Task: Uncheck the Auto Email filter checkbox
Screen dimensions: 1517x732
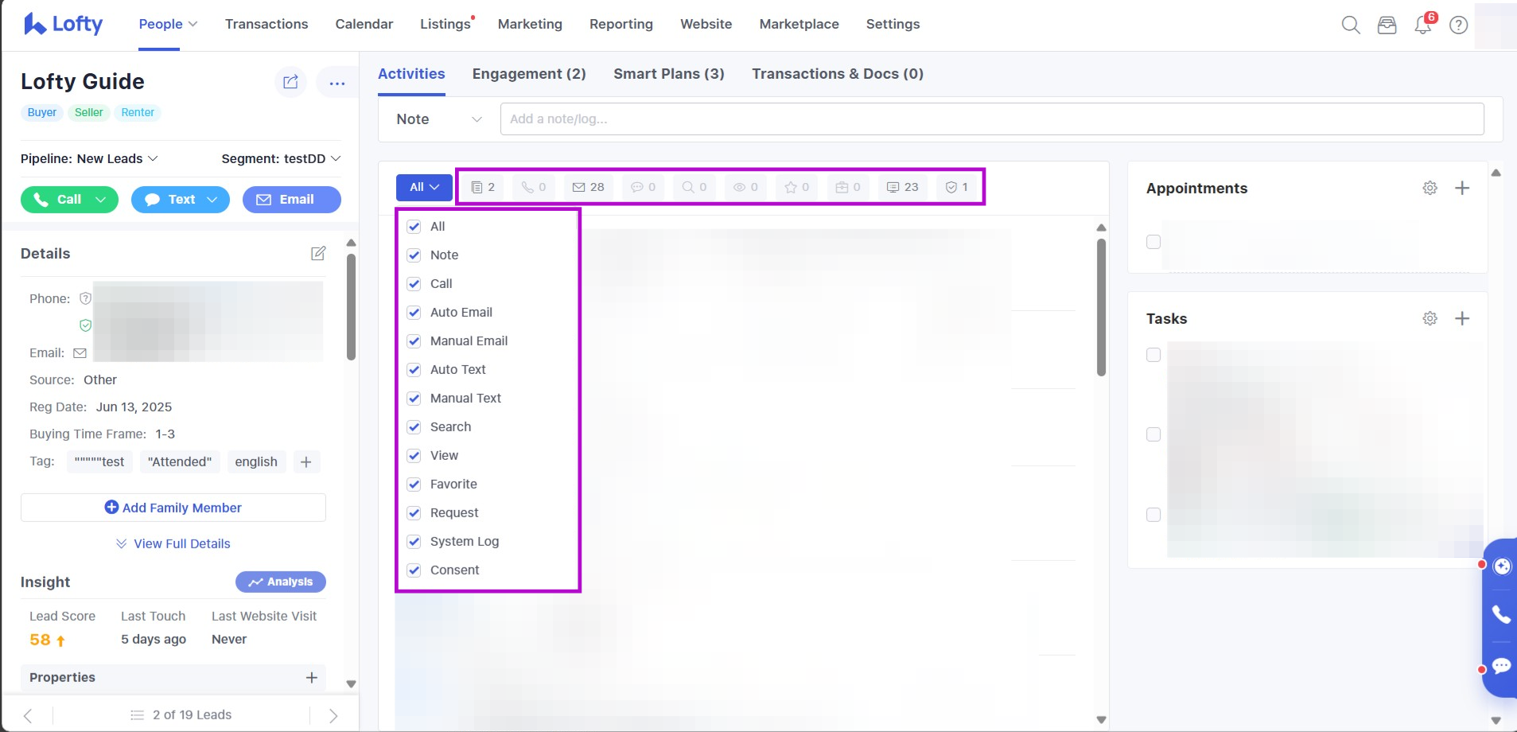Action: point(414,313)
